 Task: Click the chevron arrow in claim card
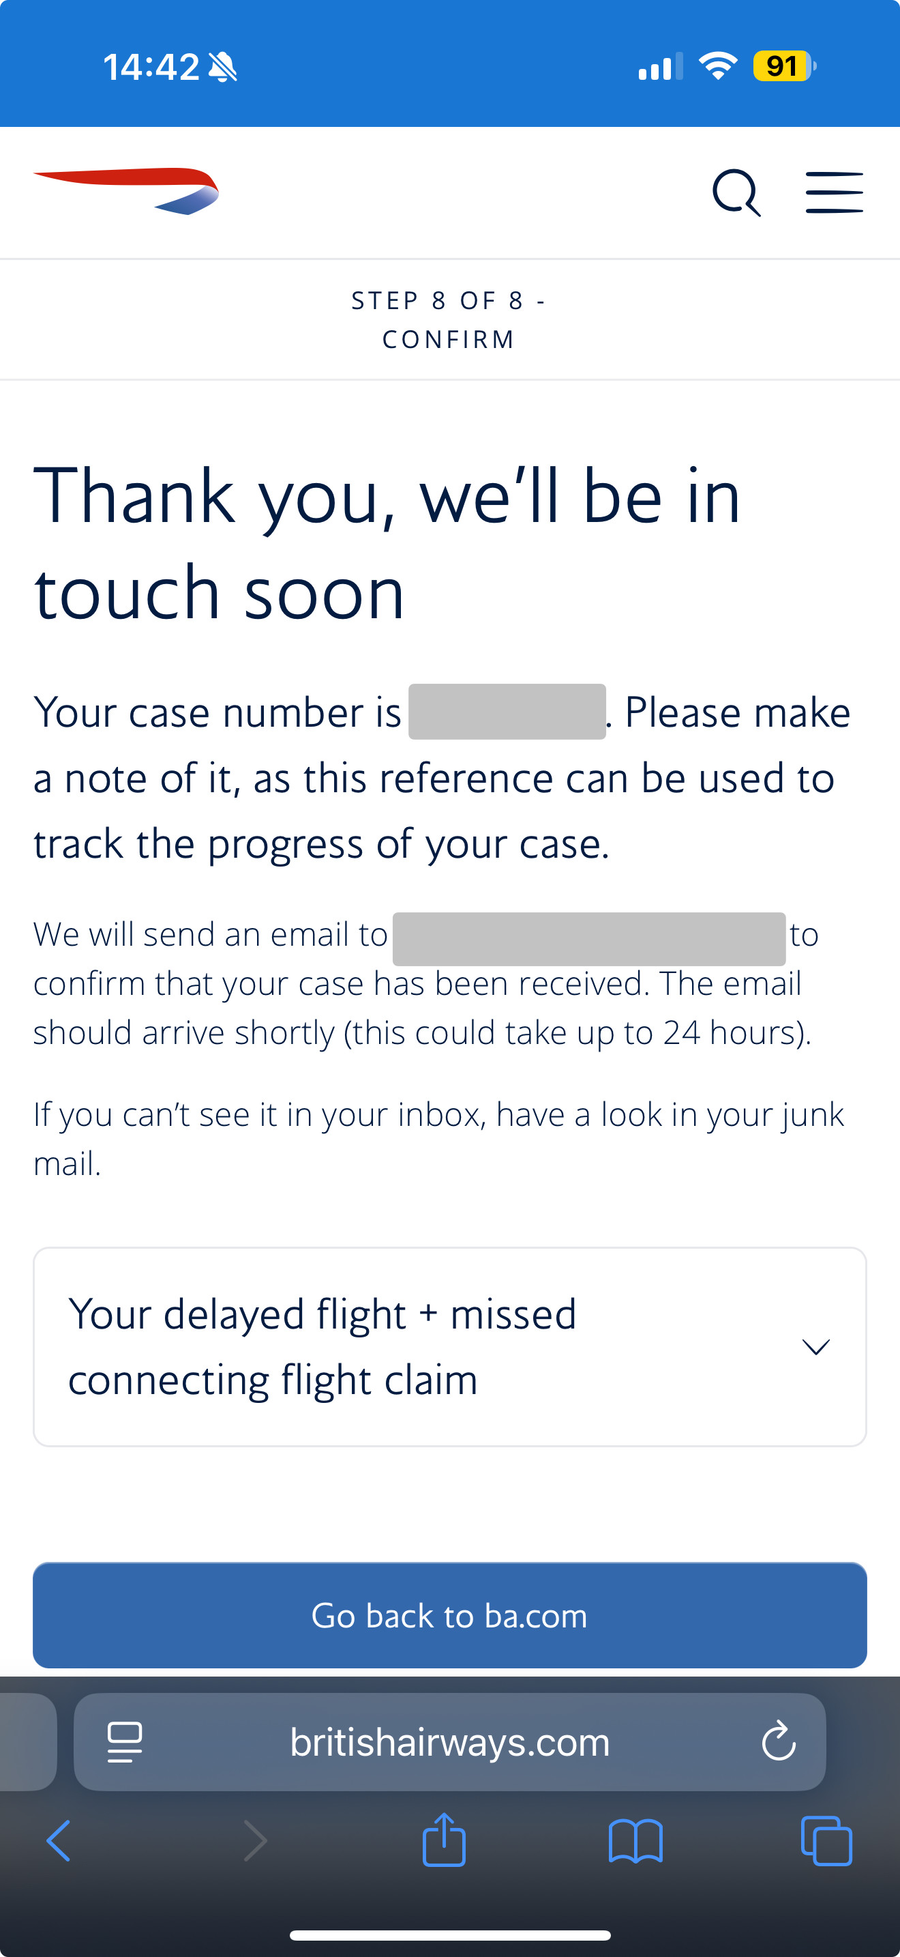point(815,1347)
